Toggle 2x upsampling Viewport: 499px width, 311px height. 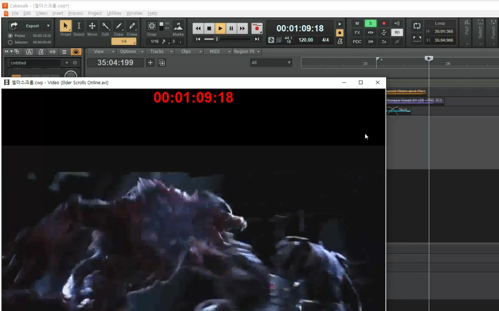[384, 42]
